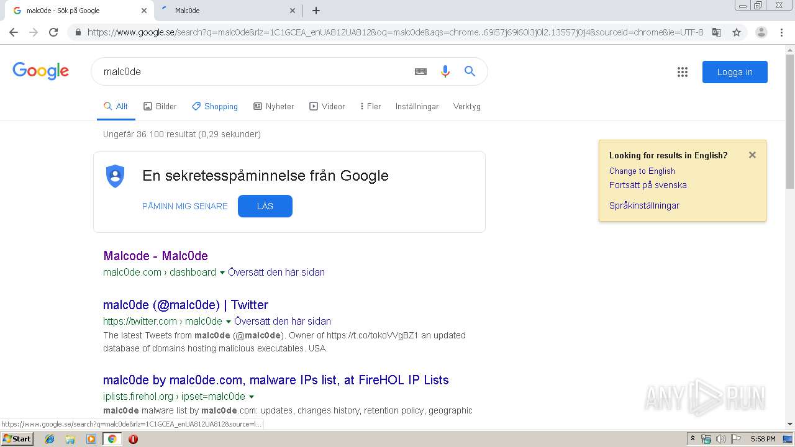795x447 pixels.
Task: Open 'Inställningar' search settings
Action: coord(417,106)
